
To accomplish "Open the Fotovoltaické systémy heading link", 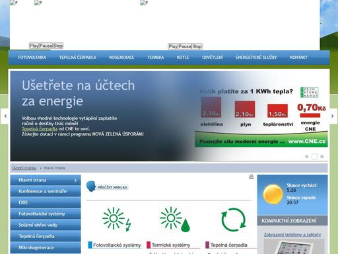I will tap(117, 245).
